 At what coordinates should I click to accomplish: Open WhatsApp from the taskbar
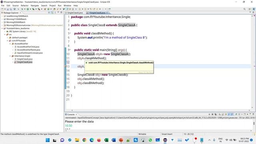pos(150,140)
